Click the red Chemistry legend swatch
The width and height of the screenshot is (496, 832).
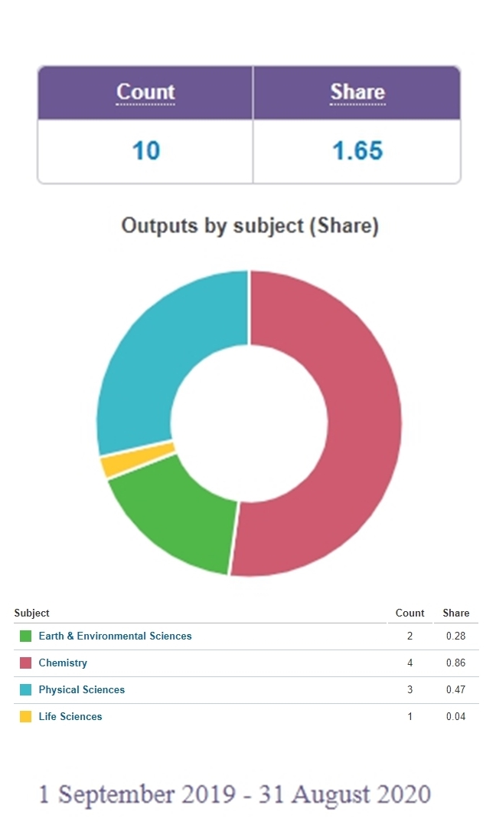(x=25, y=663)
